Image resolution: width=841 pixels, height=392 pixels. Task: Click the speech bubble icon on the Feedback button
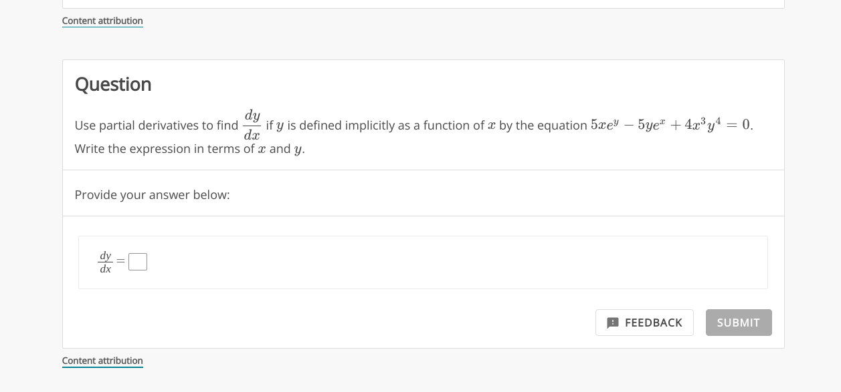tap(613, 323)
